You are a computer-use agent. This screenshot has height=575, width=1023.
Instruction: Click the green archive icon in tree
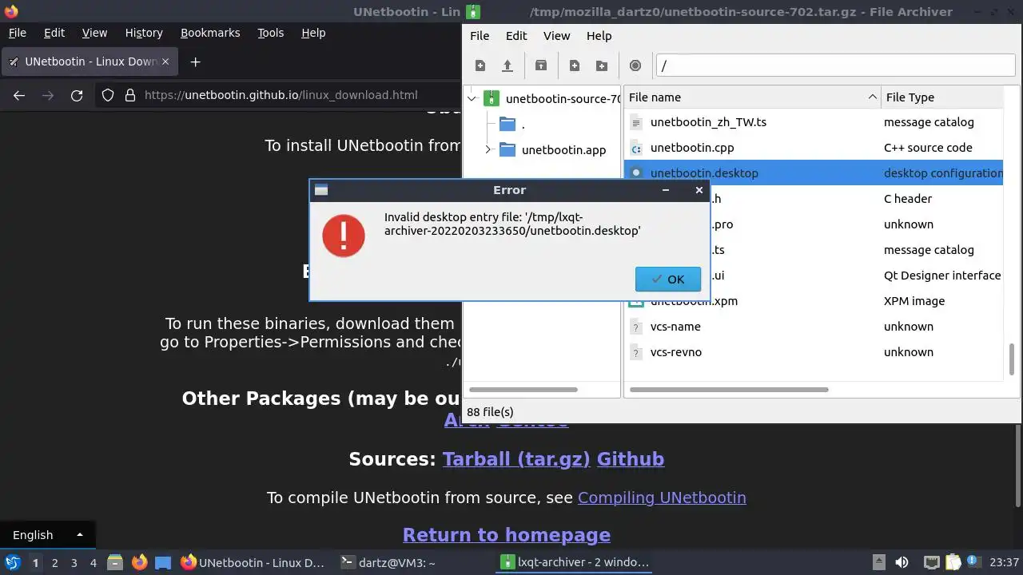492,99
